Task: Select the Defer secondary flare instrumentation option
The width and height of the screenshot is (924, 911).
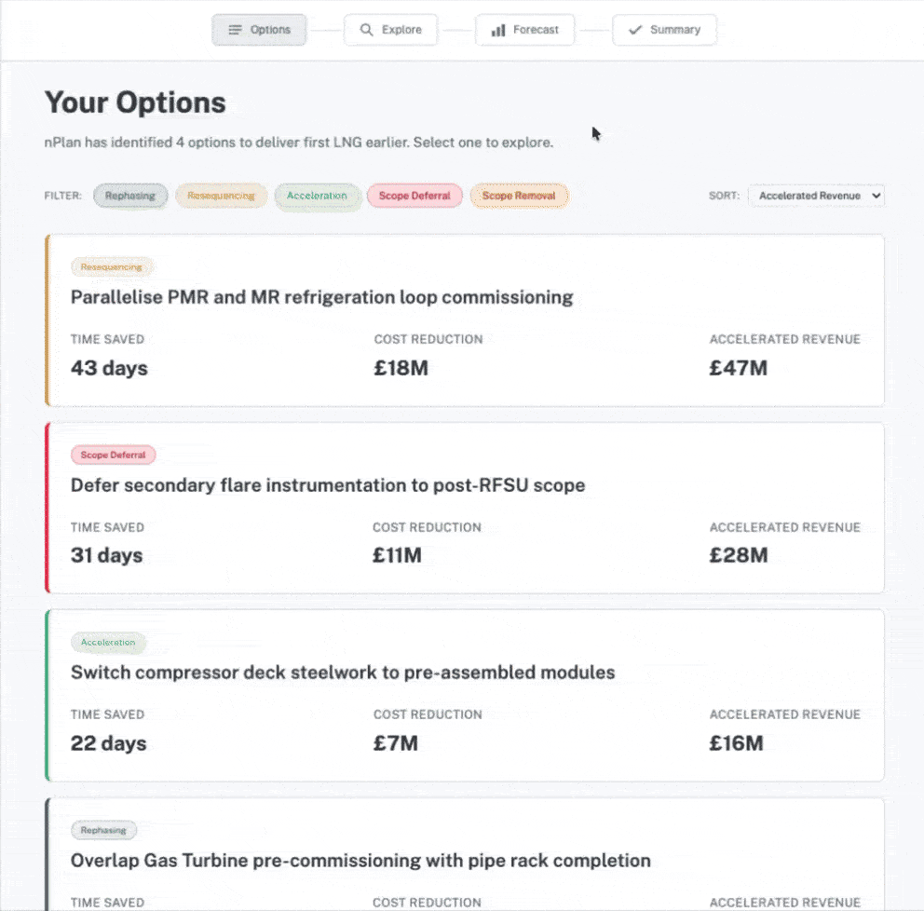Action: click(466, 509)
